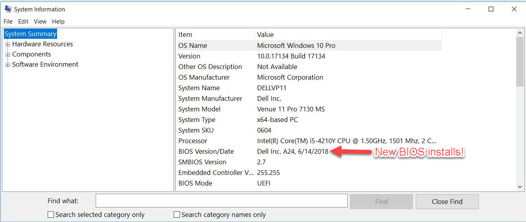Click the Value column header
526x222 pixels.
(348, 35)
